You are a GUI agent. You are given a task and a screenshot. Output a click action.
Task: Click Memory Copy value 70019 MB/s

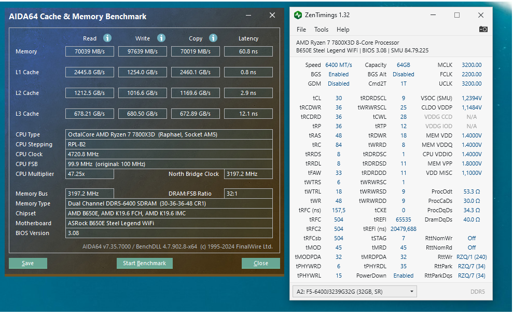[196, 51]
